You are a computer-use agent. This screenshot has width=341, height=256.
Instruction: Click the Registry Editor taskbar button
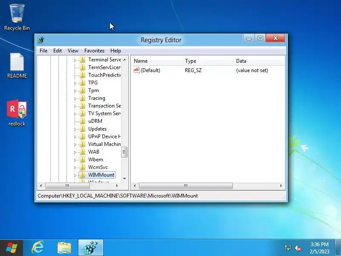91,248
